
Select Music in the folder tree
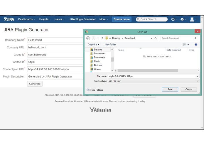click(x=97, y=61)
